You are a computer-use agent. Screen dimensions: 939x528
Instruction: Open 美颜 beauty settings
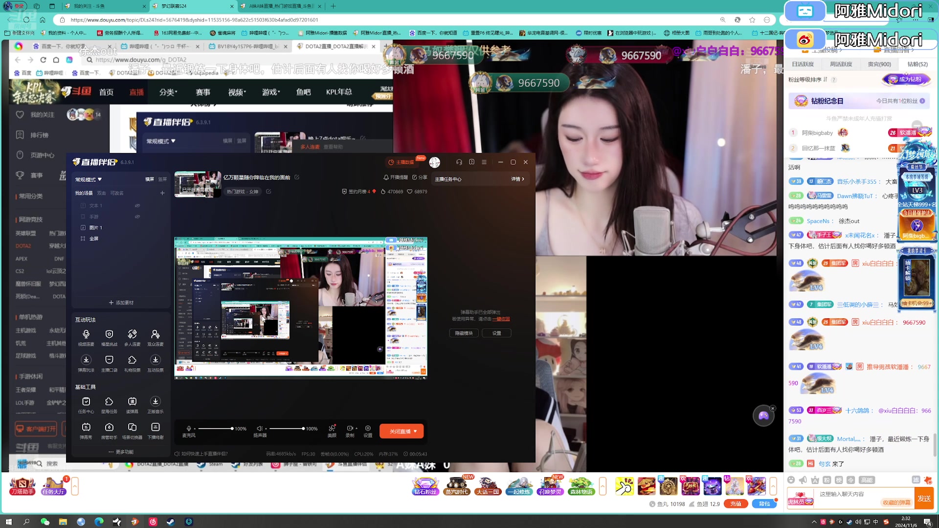click(332, 431)
